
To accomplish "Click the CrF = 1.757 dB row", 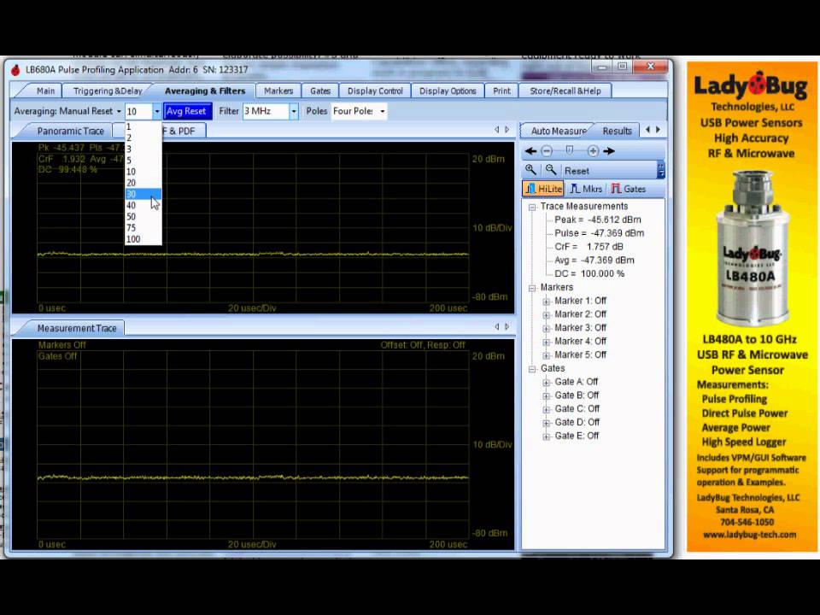I will click(589, 247).
